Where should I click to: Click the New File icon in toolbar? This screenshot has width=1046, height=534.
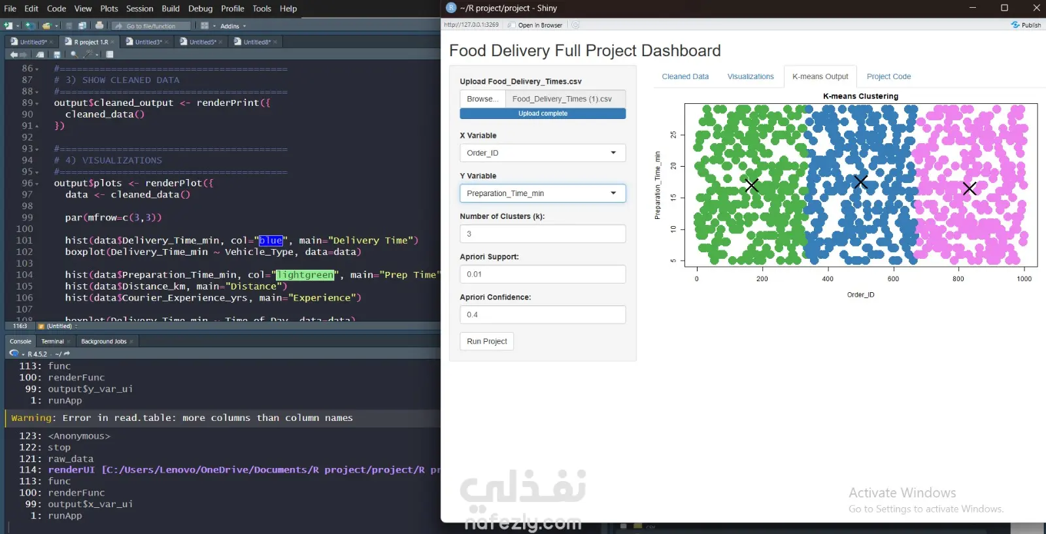(8, 25)
